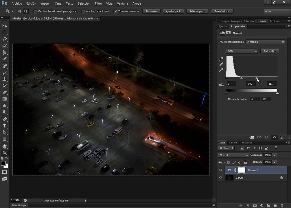Open the Imagen menu
The width and height of the screenshot is (291, 208).
pos(45,3)
